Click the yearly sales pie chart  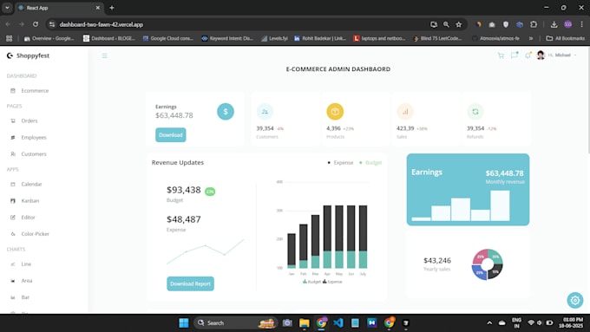coord(488,264)
